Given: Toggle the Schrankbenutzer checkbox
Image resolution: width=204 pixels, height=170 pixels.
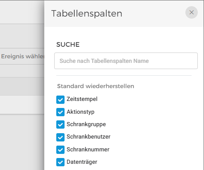Looking at the screenshot, I should point(60,137).
